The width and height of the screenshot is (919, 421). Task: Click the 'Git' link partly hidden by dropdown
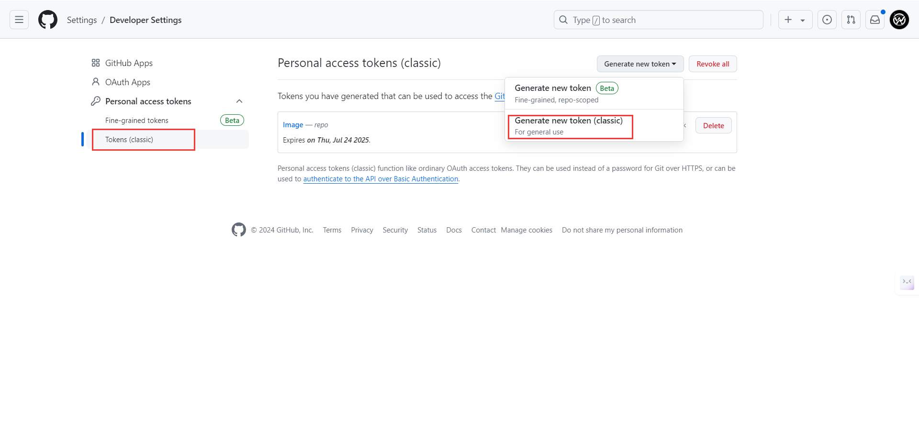pos(499,96)
